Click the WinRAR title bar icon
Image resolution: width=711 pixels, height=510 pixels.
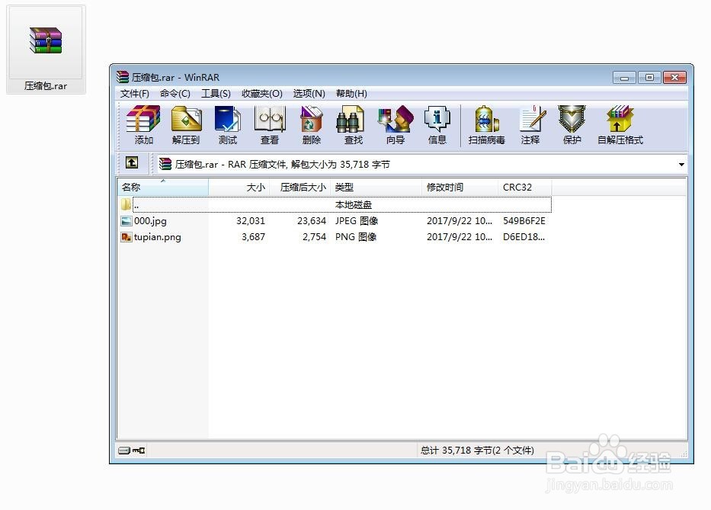coord(123,77)
